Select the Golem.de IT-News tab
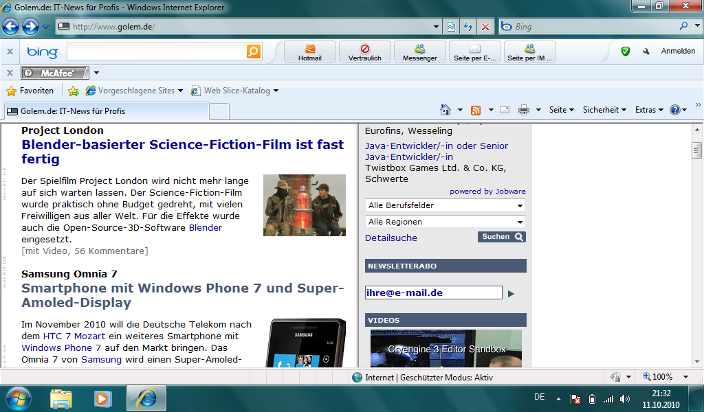The image size is (704, 412). (106, 111)
